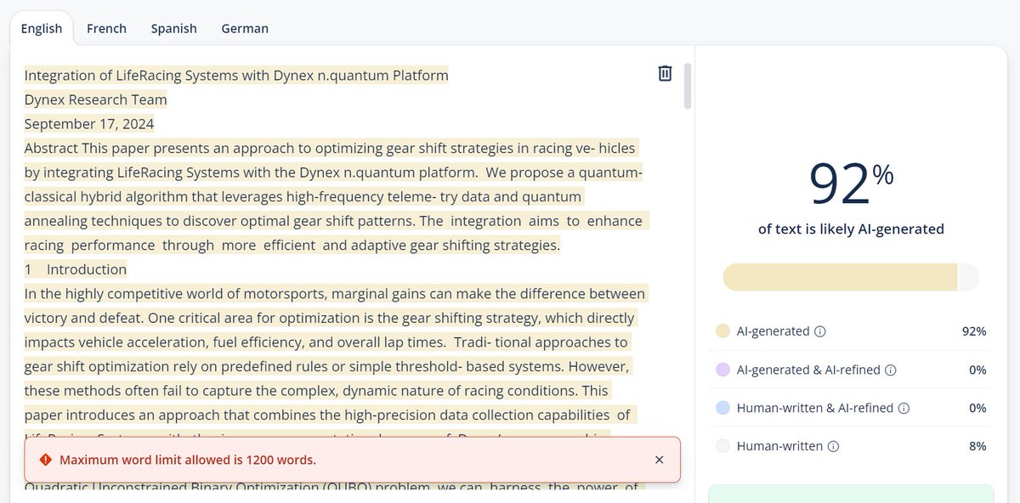Image resolution: width=1020 pixels, height=503 pixels.
Task: Click the 92% result figure
Action: coord(851,184)
